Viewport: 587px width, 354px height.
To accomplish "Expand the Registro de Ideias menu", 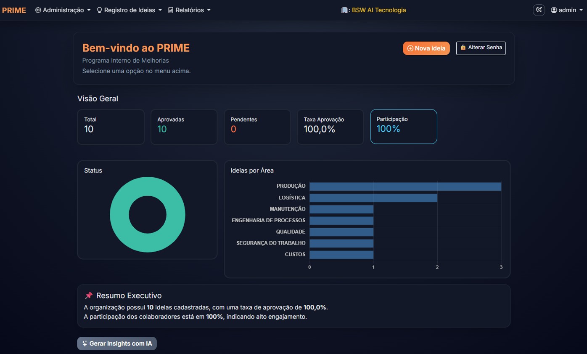I will (130, 10).
